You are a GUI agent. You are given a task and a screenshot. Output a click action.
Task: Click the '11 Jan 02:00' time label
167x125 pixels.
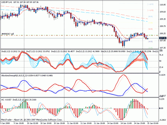(73, 123)
